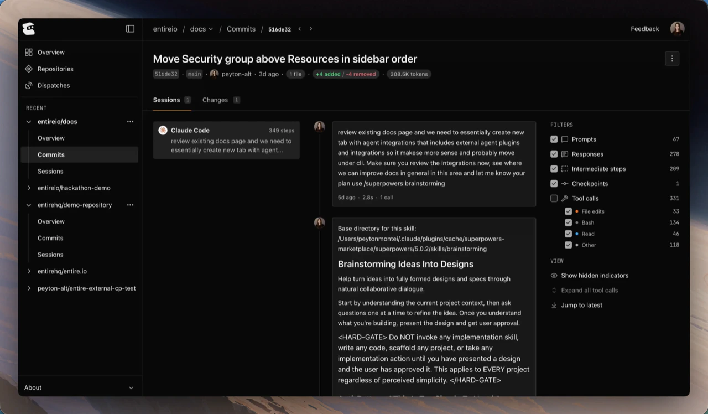Expand the entireio/hackathon-demo repository
708x414 pixels.
(29, 188)
